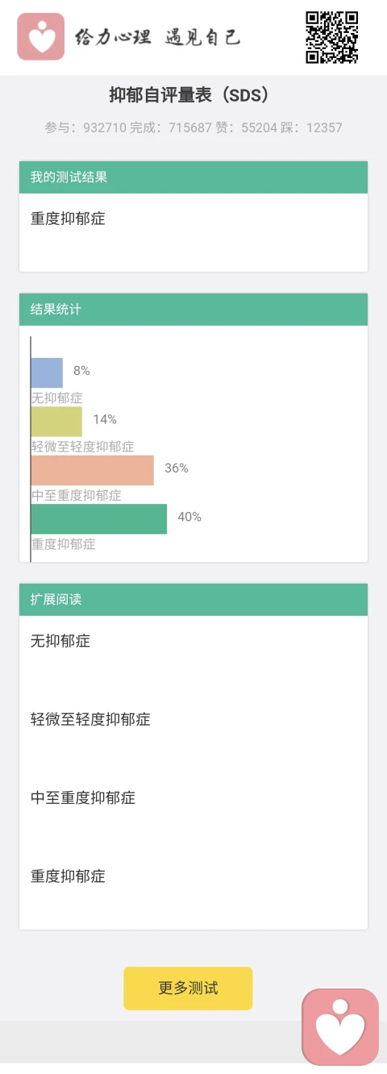387x1074 pixels.
Task: Select the blue 无抑郁症 bar
Action: 47,373
